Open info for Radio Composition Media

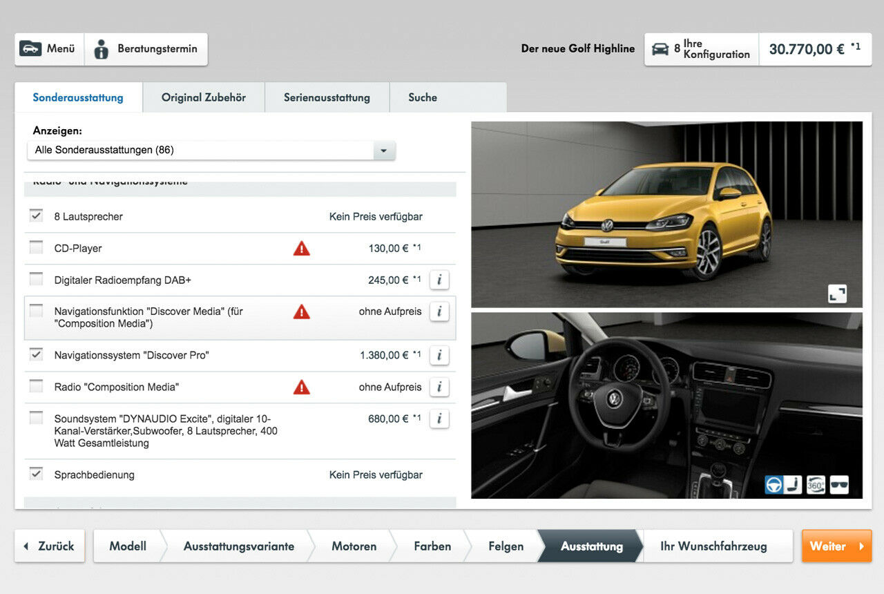coord(439,387)
